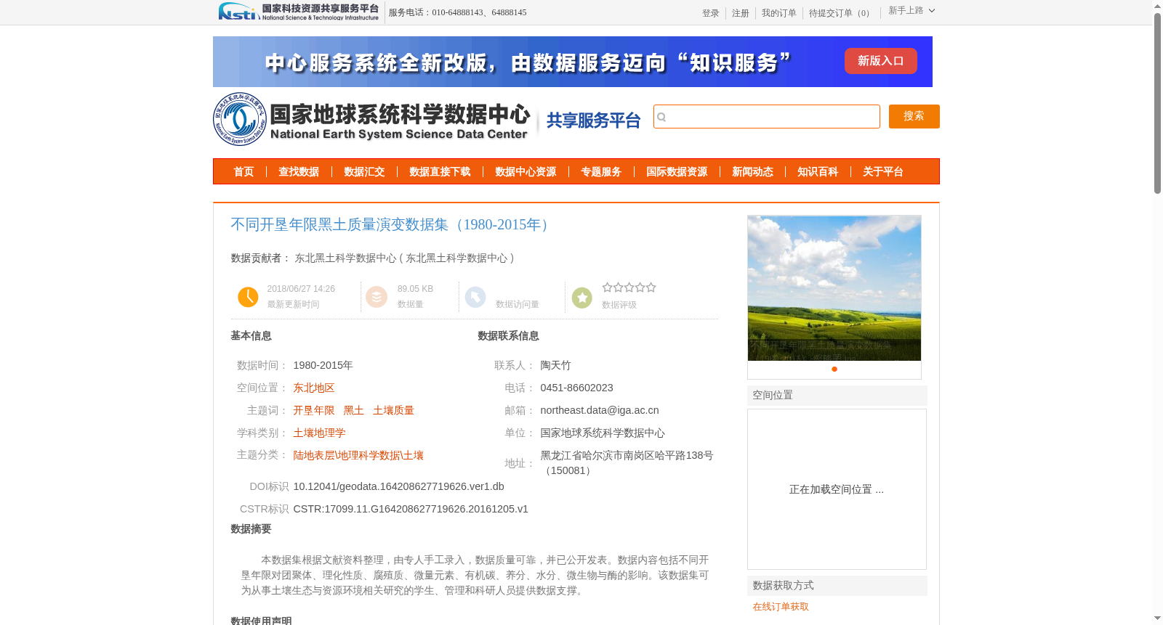Image resolution: width=1163 pixels, height=625 pixels.
Task: Click the 2018/06/27 14:26 timestamp
Action: tap(301, 289)
